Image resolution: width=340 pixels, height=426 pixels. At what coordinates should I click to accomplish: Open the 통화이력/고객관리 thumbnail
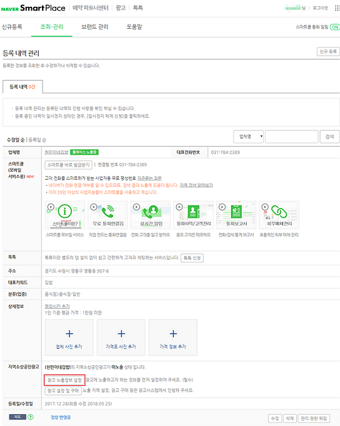(193, 215)
